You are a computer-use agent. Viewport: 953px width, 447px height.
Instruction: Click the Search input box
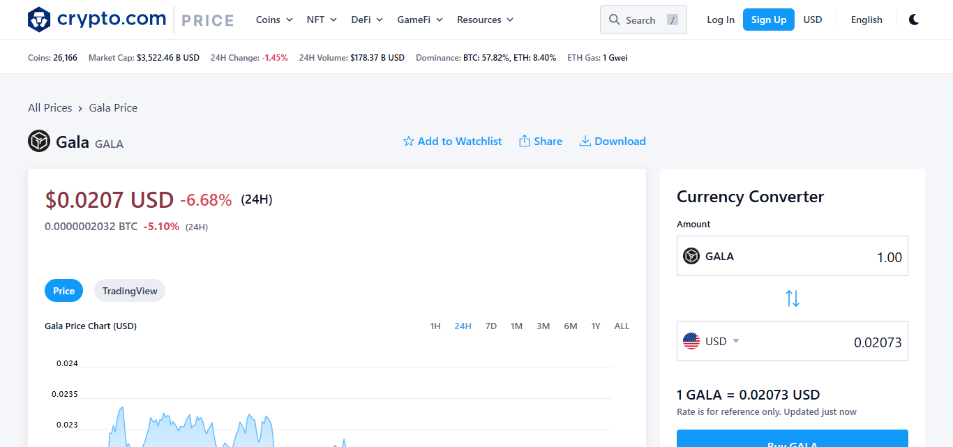pyautogui.click(x=643, y=20)
